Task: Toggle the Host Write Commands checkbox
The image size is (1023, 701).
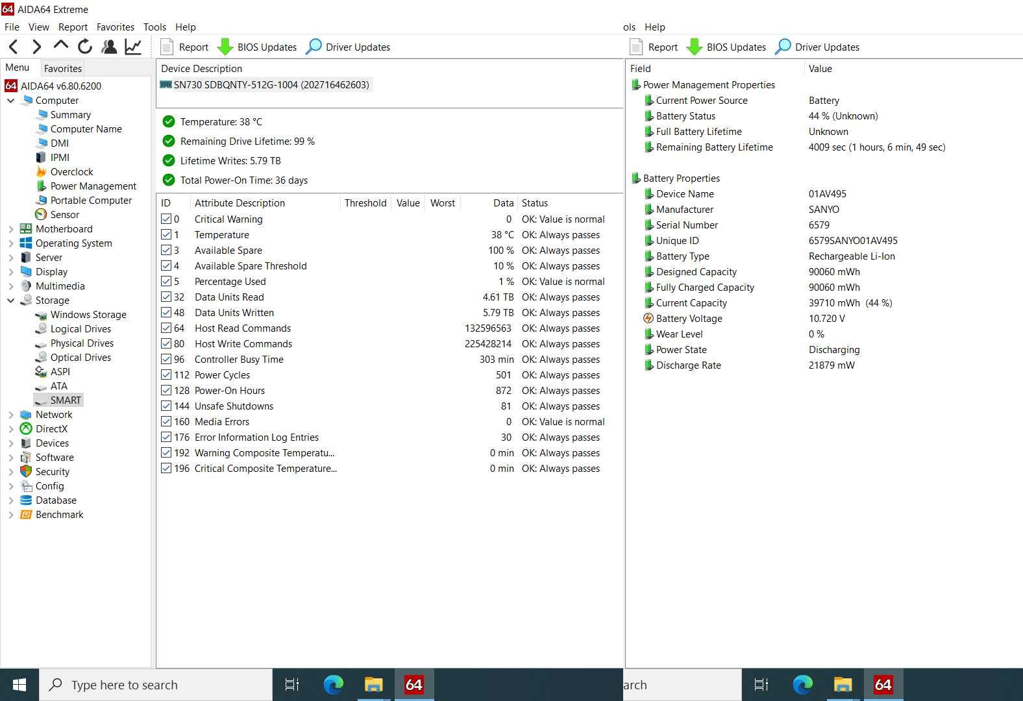Action: pyautogui.click(x=166, y=343)
